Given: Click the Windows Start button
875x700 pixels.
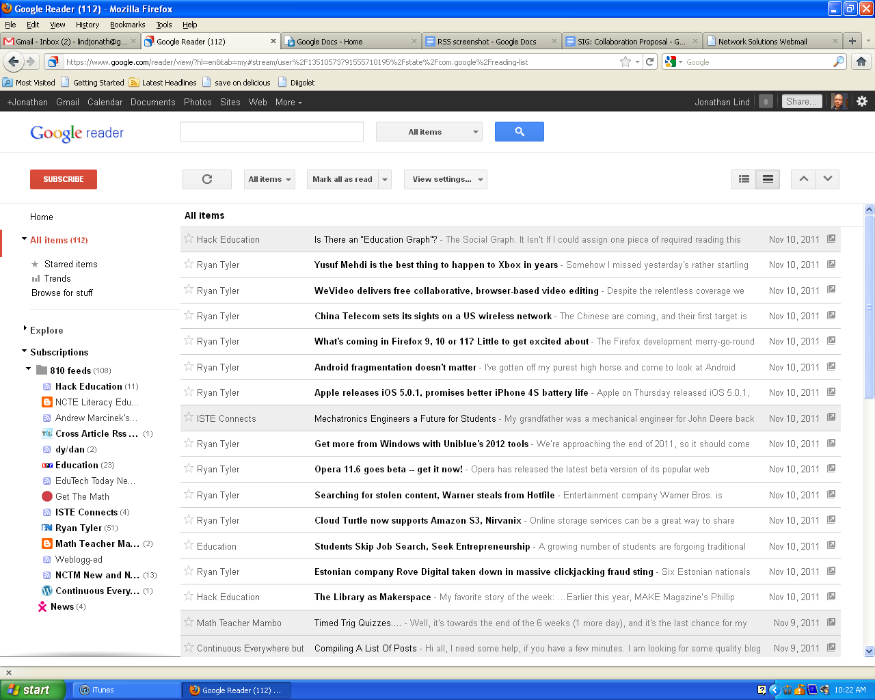Looking at the screenshot, I should click(33, 690).
